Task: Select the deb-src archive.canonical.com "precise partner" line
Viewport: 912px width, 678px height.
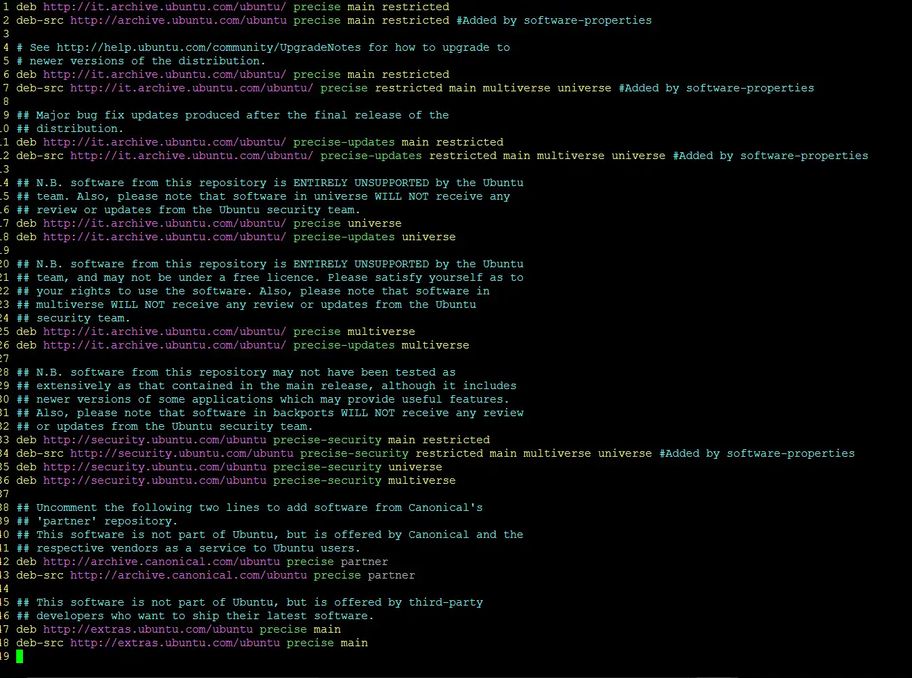Action: coord(216,575)
